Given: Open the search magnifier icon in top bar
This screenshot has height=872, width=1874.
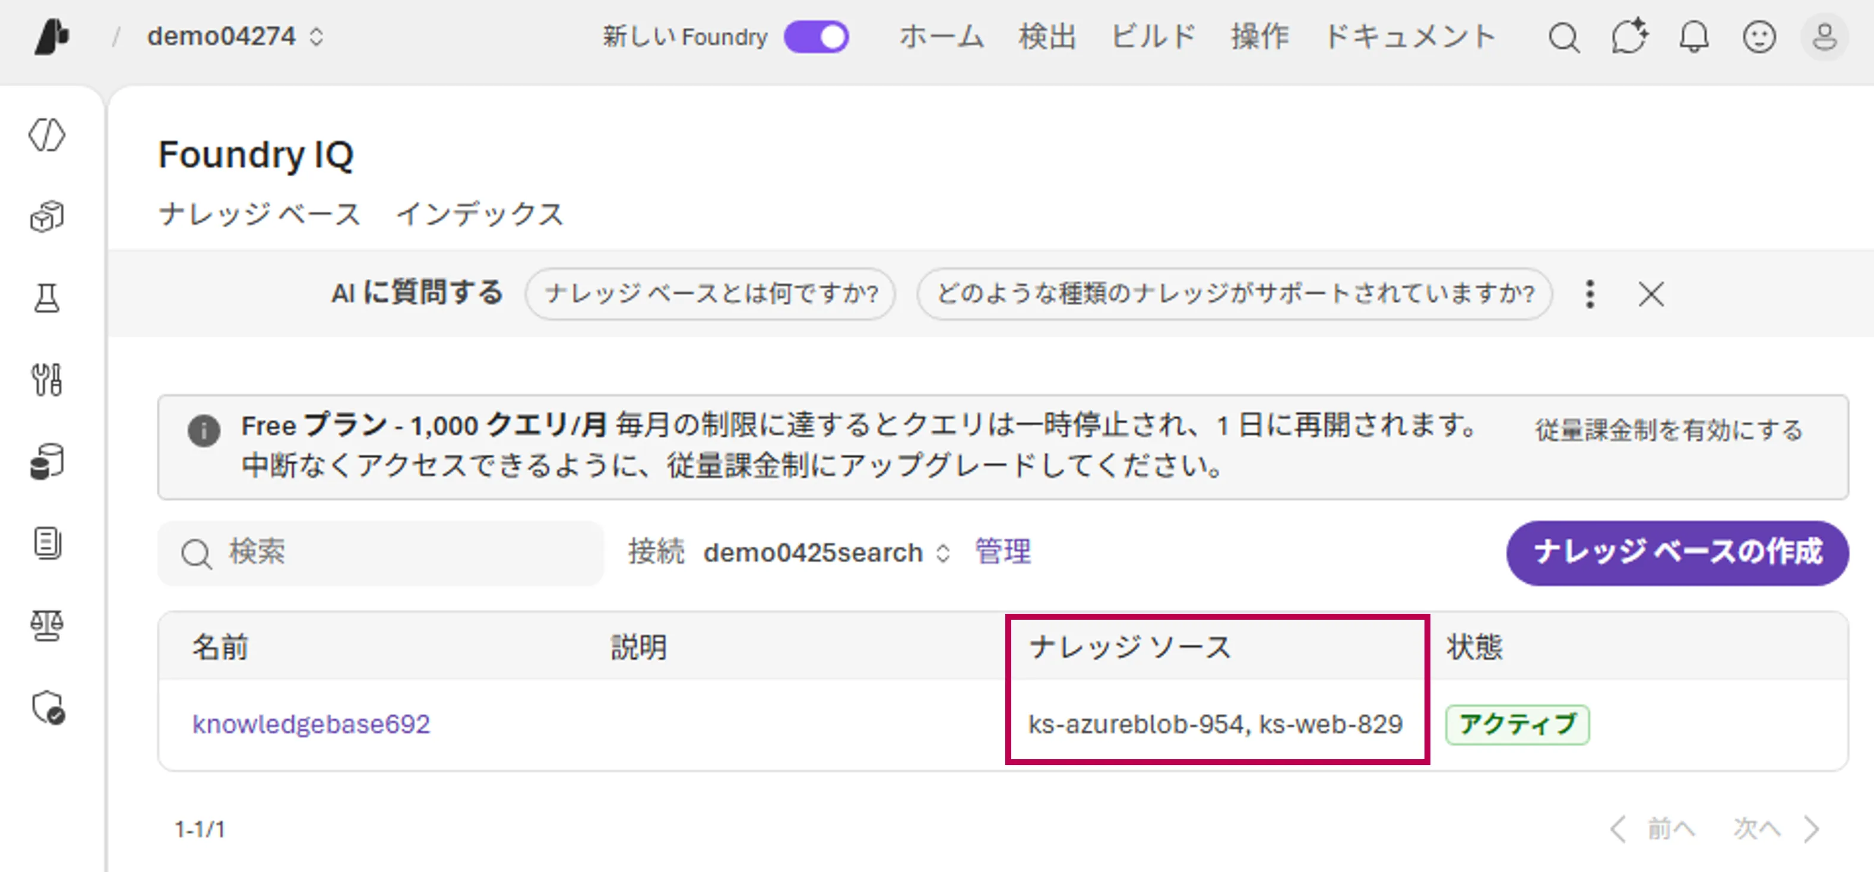Looking at the screenshot, I should [1563, 37].
